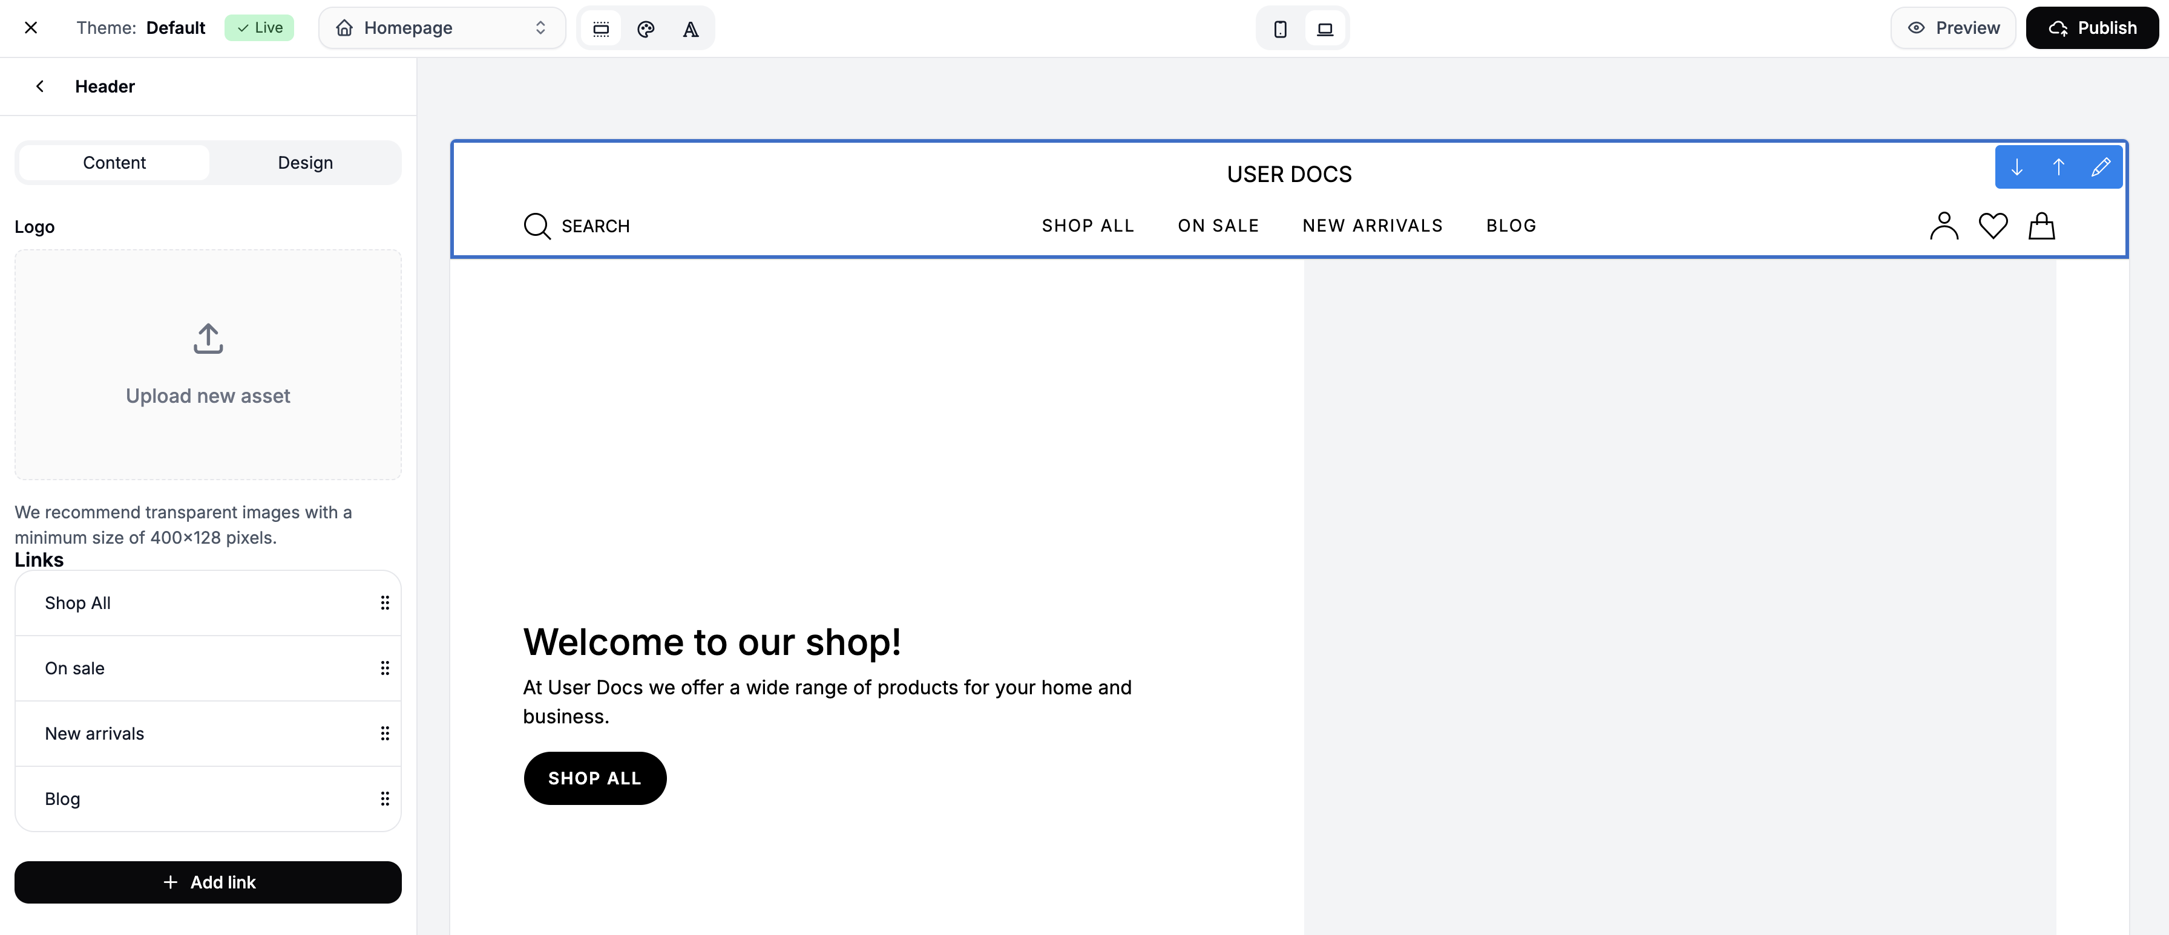The height and width of the screenshot is (935, 2169).
Task: Click the hero image placeholder area
Action: [x=1680, y=597]
